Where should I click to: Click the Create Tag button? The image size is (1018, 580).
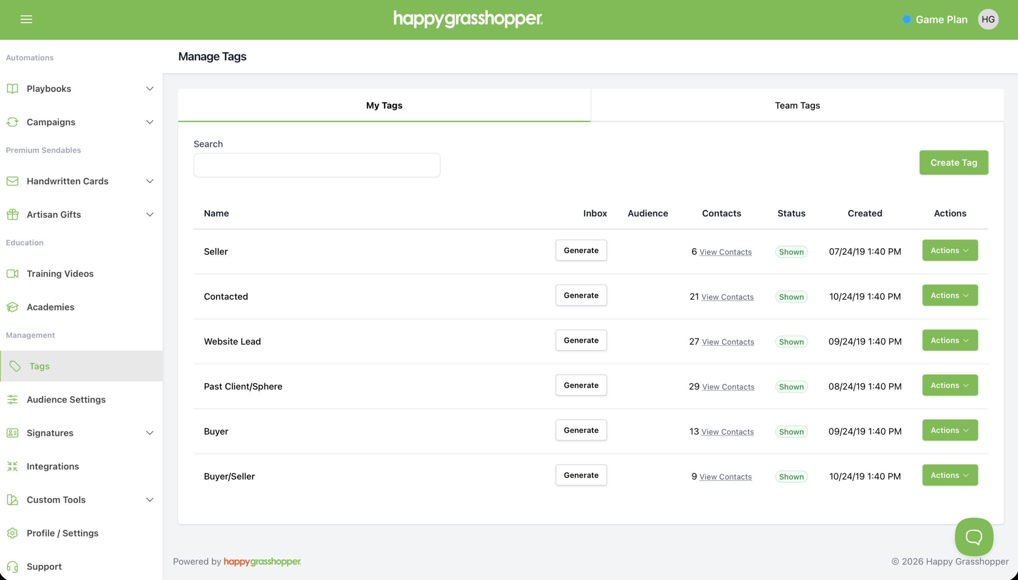[953, 162]
